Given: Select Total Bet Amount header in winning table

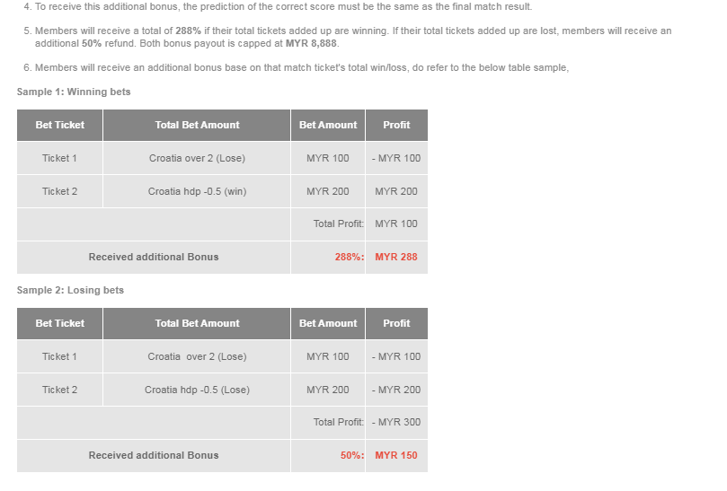Looking at the screenshot, I should coord(197,125).
